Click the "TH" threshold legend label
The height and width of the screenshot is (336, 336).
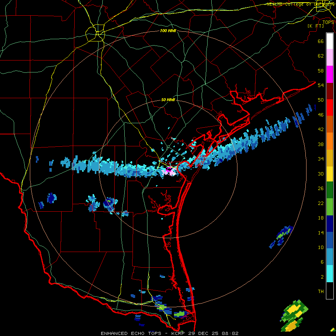tap(321, 292)
